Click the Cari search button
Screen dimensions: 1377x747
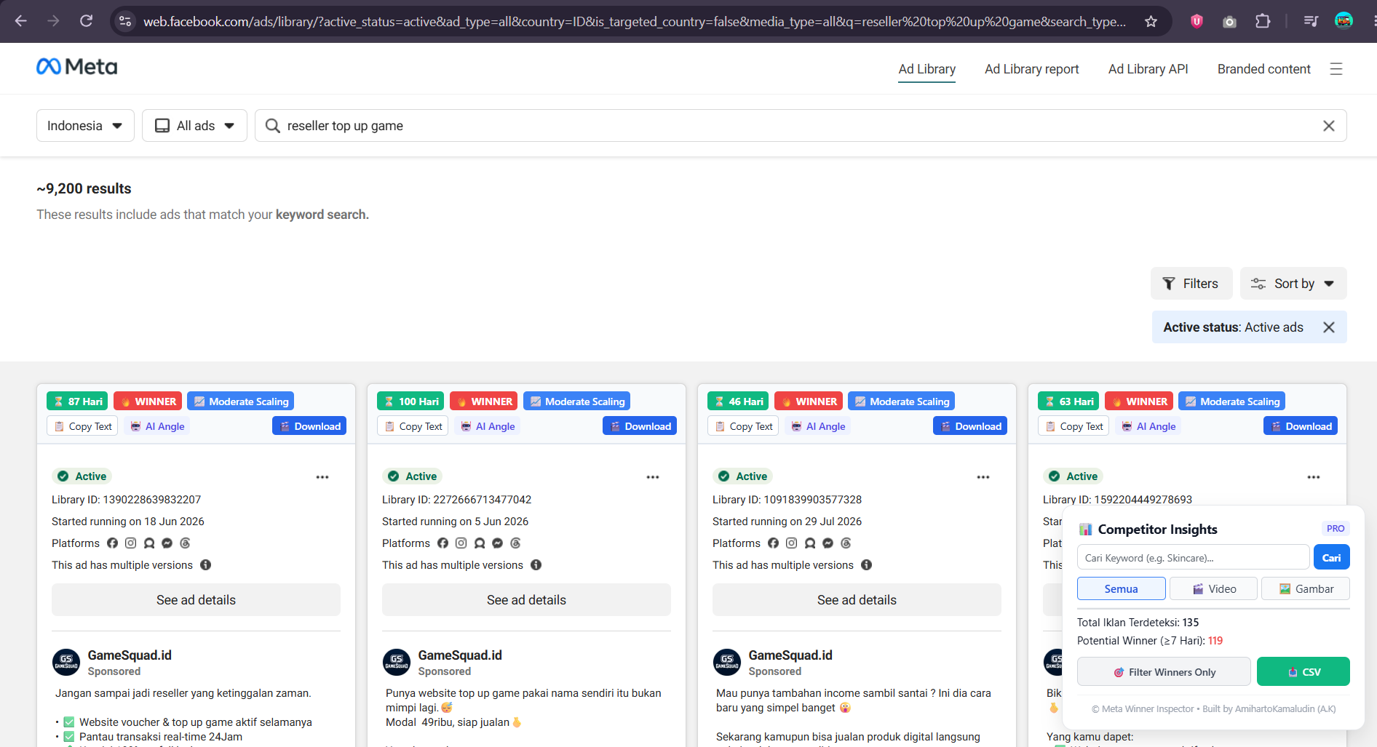point(1331,558)
